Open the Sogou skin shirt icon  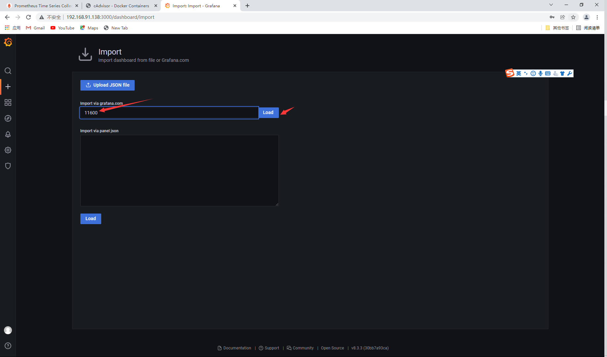[x=562, y=73]
